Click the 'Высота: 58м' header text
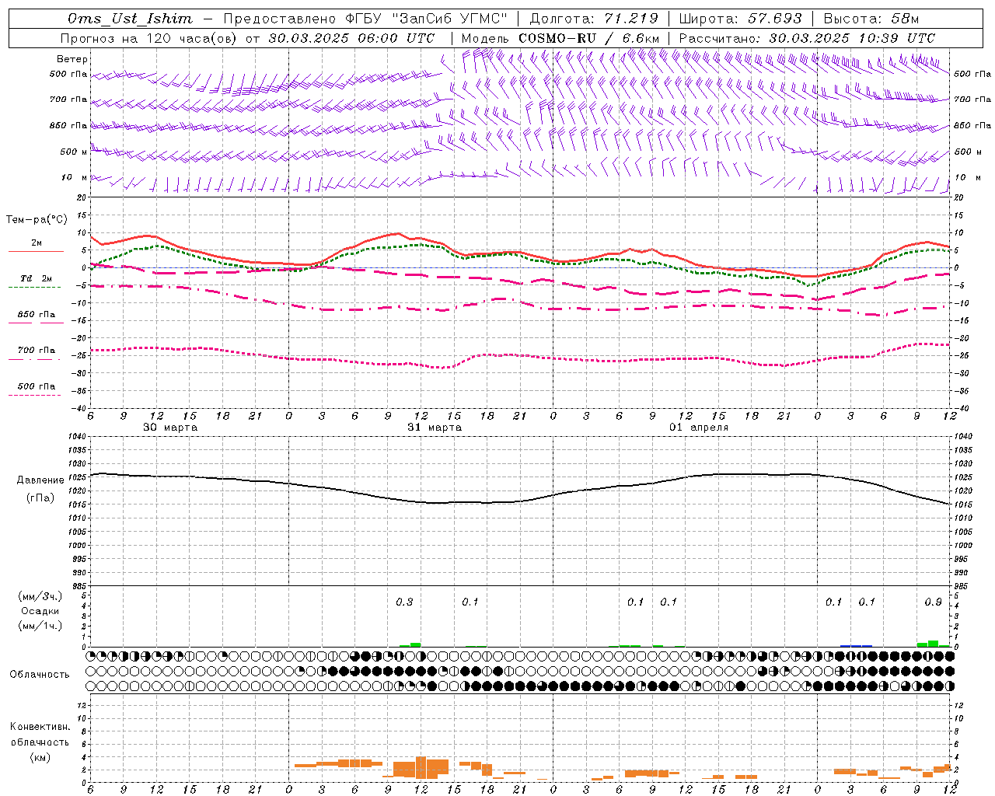This screenshot has width=995, height=796. [871, 19]
